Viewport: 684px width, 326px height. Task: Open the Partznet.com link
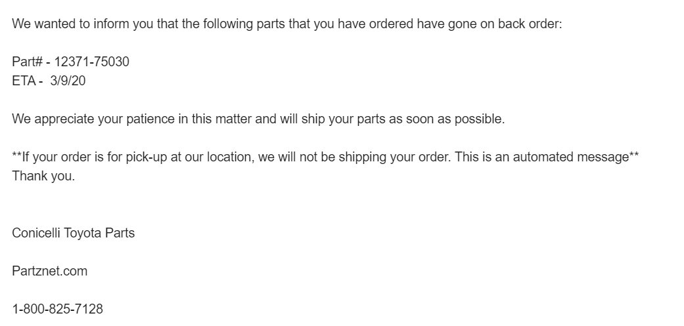click(50, 271)
